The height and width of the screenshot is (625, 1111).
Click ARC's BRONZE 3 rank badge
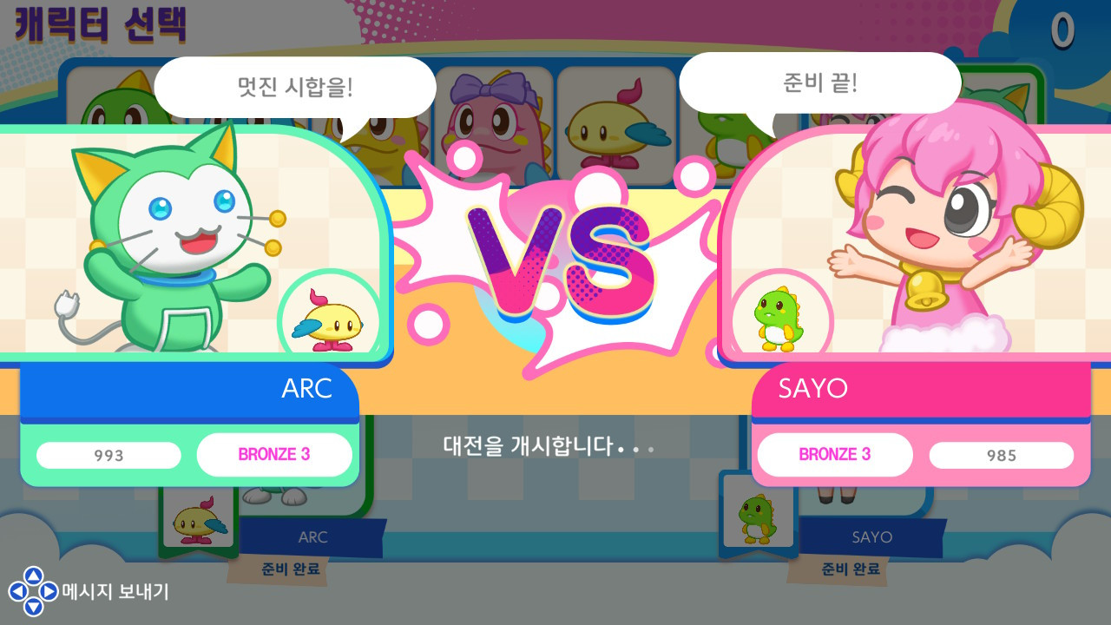click(274, 454)
